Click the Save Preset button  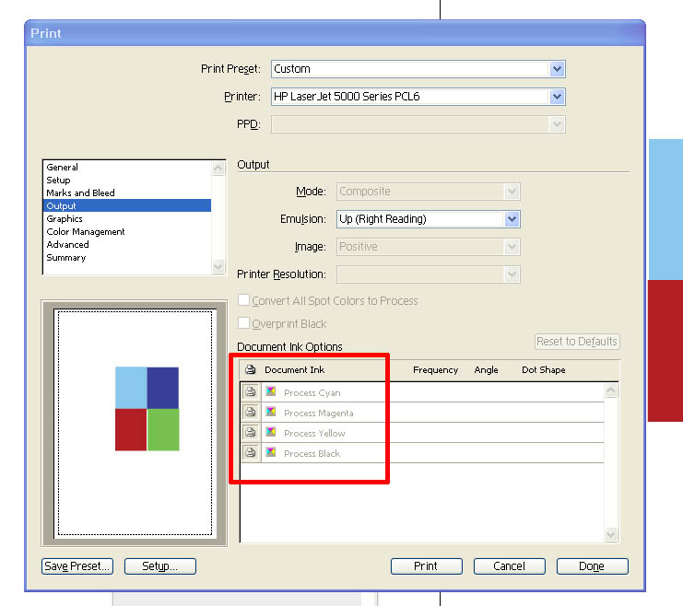click(77, 566)
